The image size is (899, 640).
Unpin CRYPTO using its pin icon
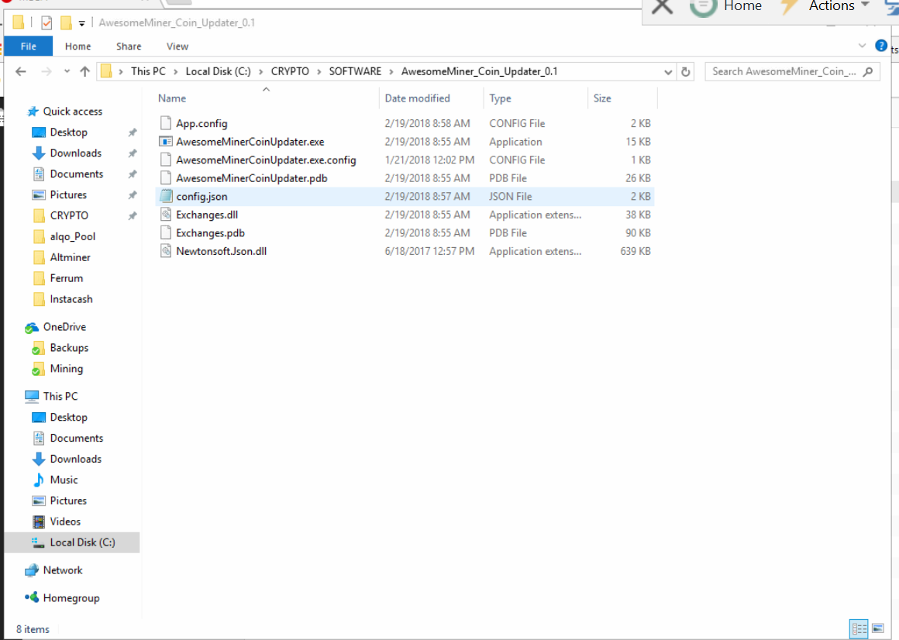(x=133, y=216)
